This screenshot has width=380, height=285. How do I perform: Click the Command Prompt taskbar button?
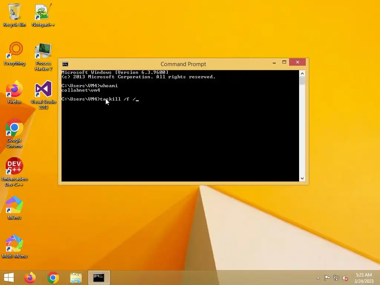[99, 278]
